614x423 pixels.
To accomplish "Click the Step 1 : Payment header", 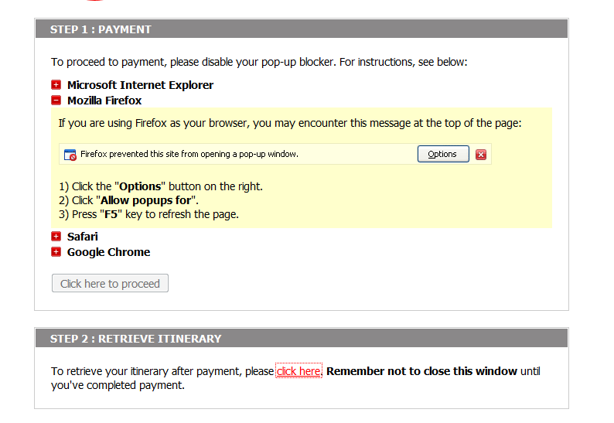I will [101, 29].
